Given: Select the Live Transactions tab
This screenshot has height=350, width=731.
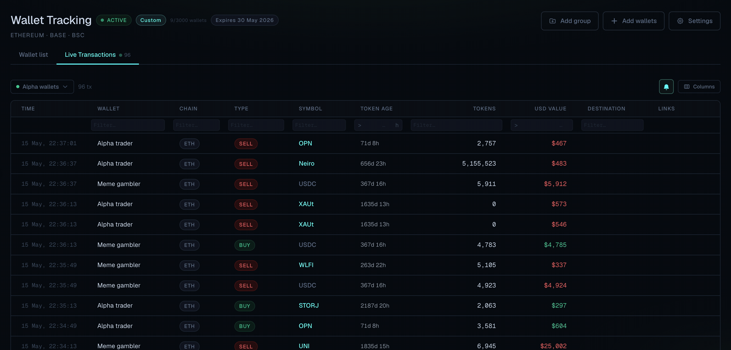Looking at the screenshot, I should pos(97,55).
